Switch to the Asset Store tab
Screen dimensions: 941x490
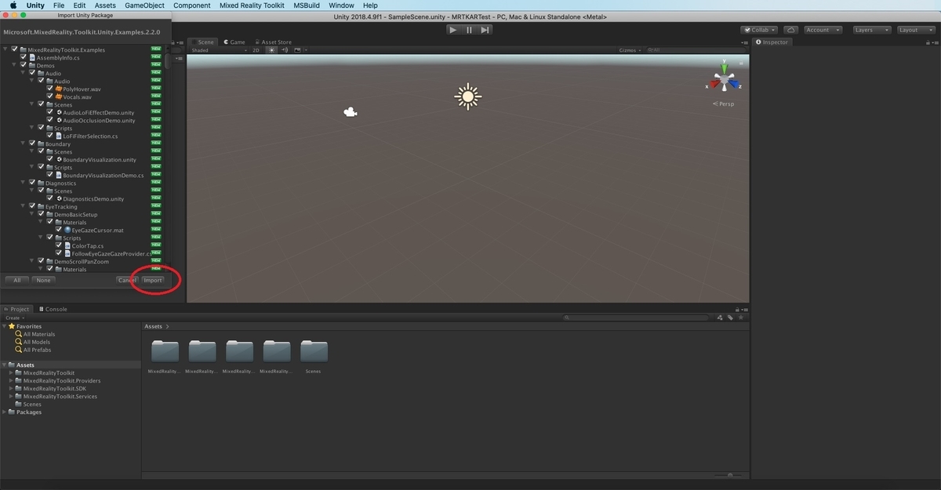(x=273, y=42)
